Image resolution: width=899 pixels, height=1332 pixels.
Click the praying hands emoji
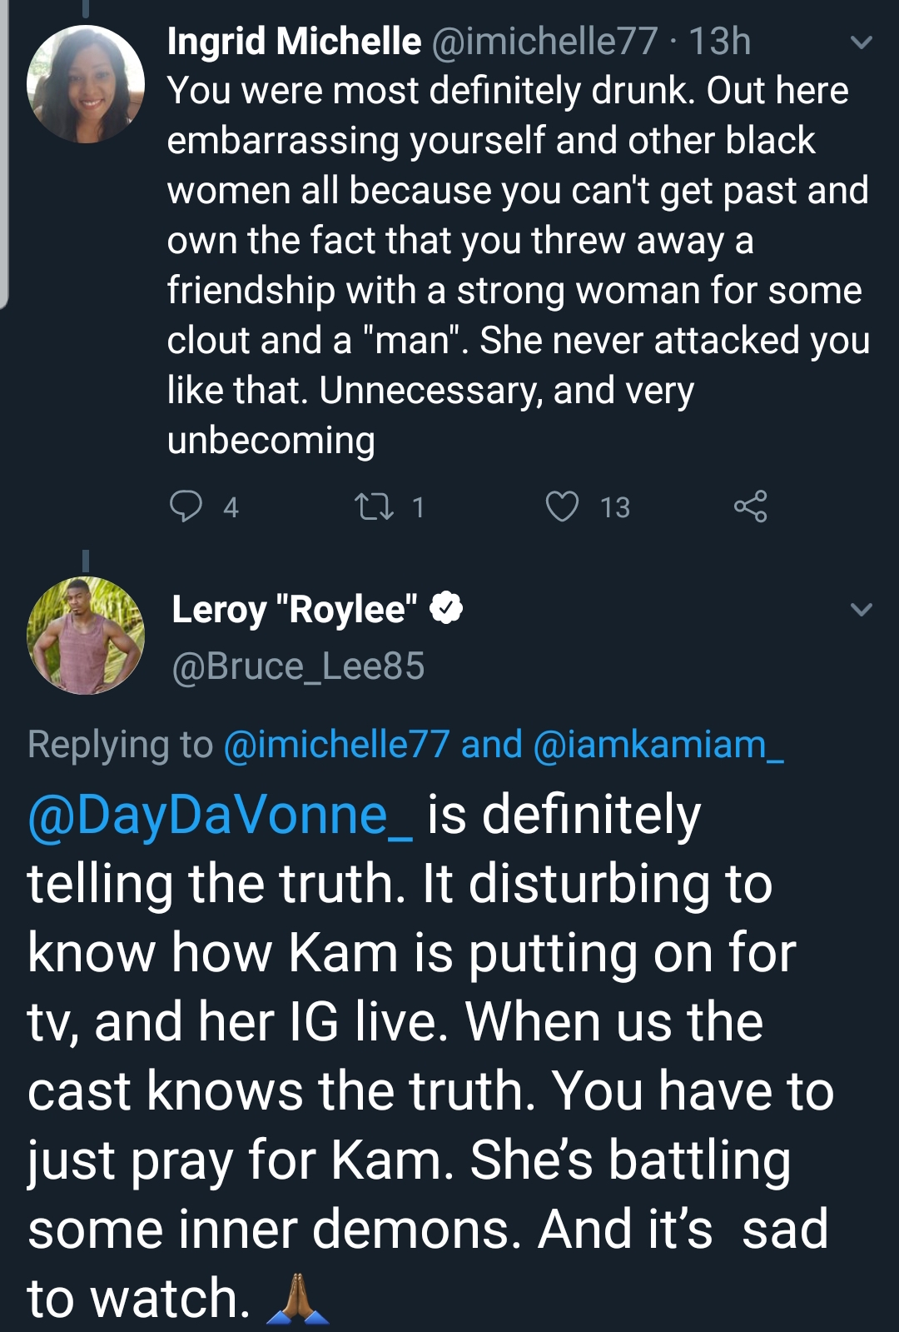click(297, 1300)
